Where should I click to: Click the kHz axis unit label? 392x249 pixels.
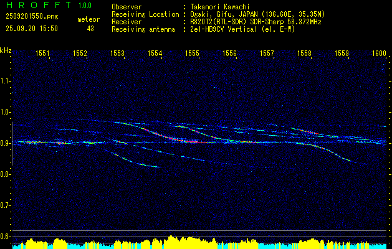[x=6, y=50]
